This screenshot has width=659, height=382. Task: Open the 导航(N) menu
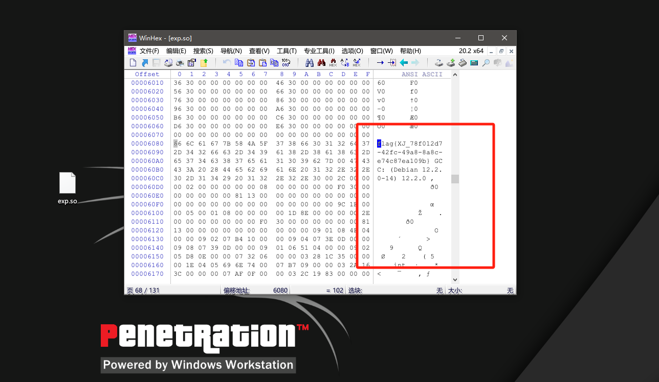(231, 51)
